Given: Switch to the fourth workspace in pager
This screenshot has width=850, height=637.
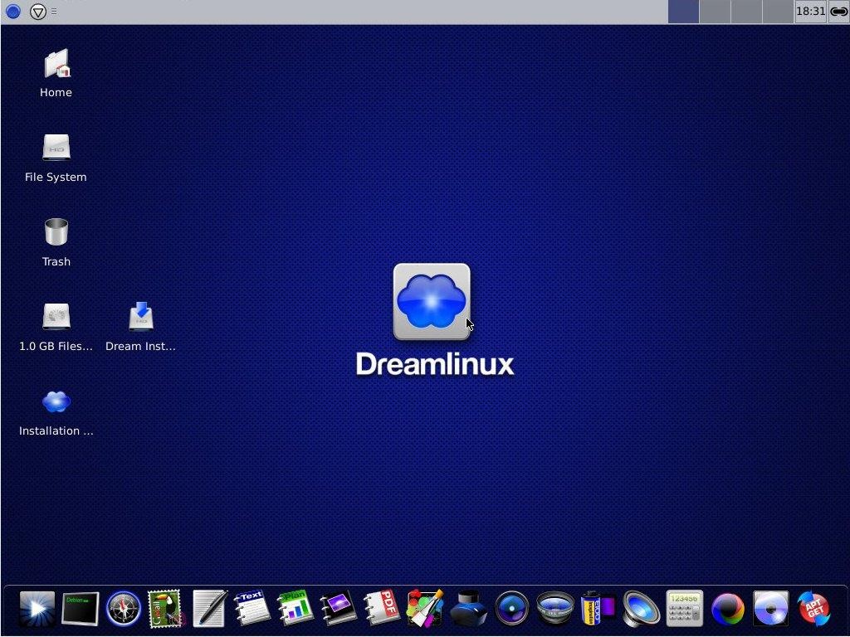Looking at the screenshot, I should click(x=777, y=12).
